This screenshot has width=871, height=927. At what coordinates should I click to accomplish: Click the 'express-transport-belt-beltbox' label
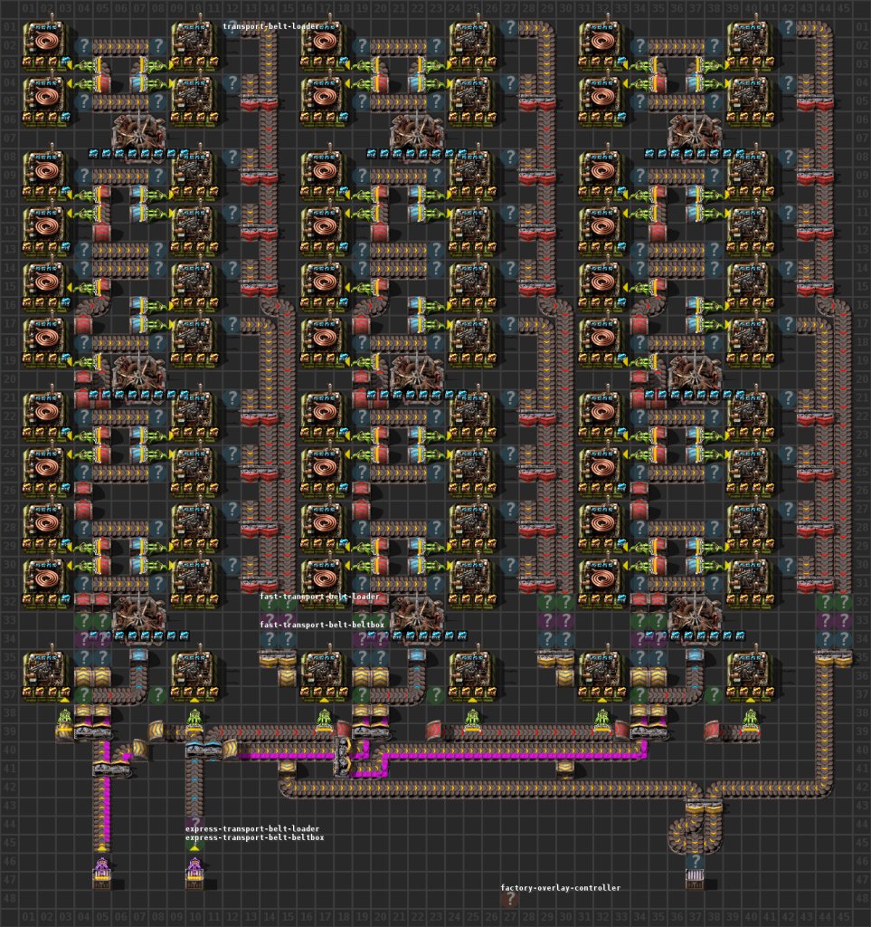(254, 837)
